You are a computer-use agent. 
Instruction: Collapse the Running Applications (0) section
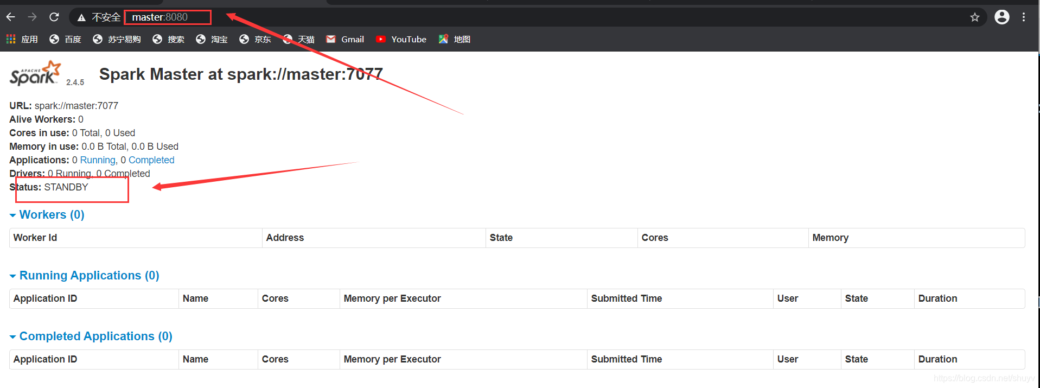click(x=85, y=276)
